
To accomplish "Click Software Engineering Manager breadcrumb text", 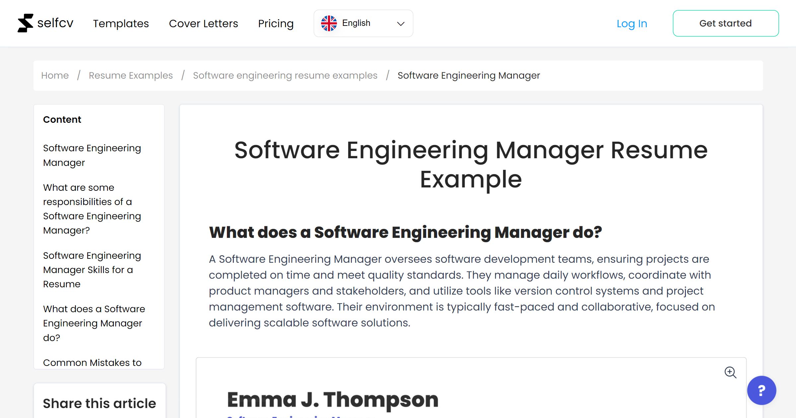I will coord(469,75).
